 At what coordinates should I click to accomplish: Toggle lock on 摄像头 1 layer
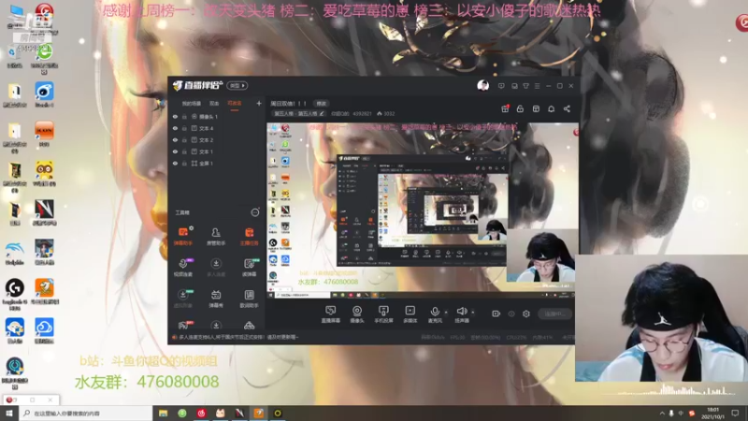coord(184,116)
